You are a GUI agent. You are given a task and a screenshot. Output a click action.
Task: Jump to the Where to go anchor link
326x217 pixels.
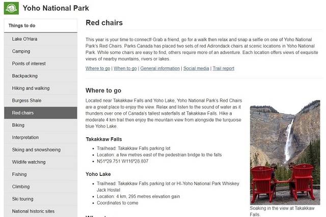[x=98, y=68]
